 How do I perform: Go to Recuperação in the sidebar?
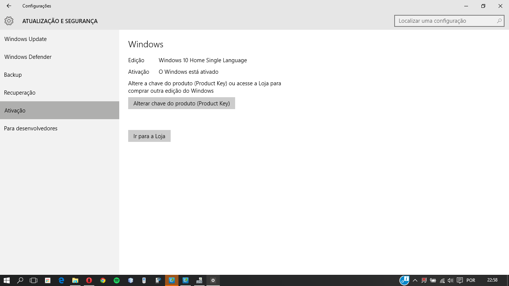click(60, 93)
